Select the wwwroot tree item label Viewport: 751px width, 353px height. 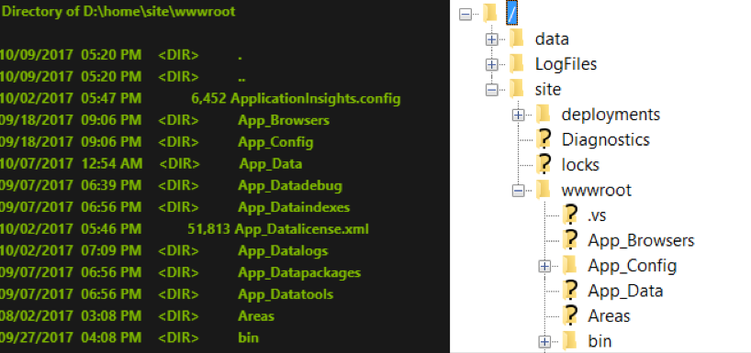596,191
